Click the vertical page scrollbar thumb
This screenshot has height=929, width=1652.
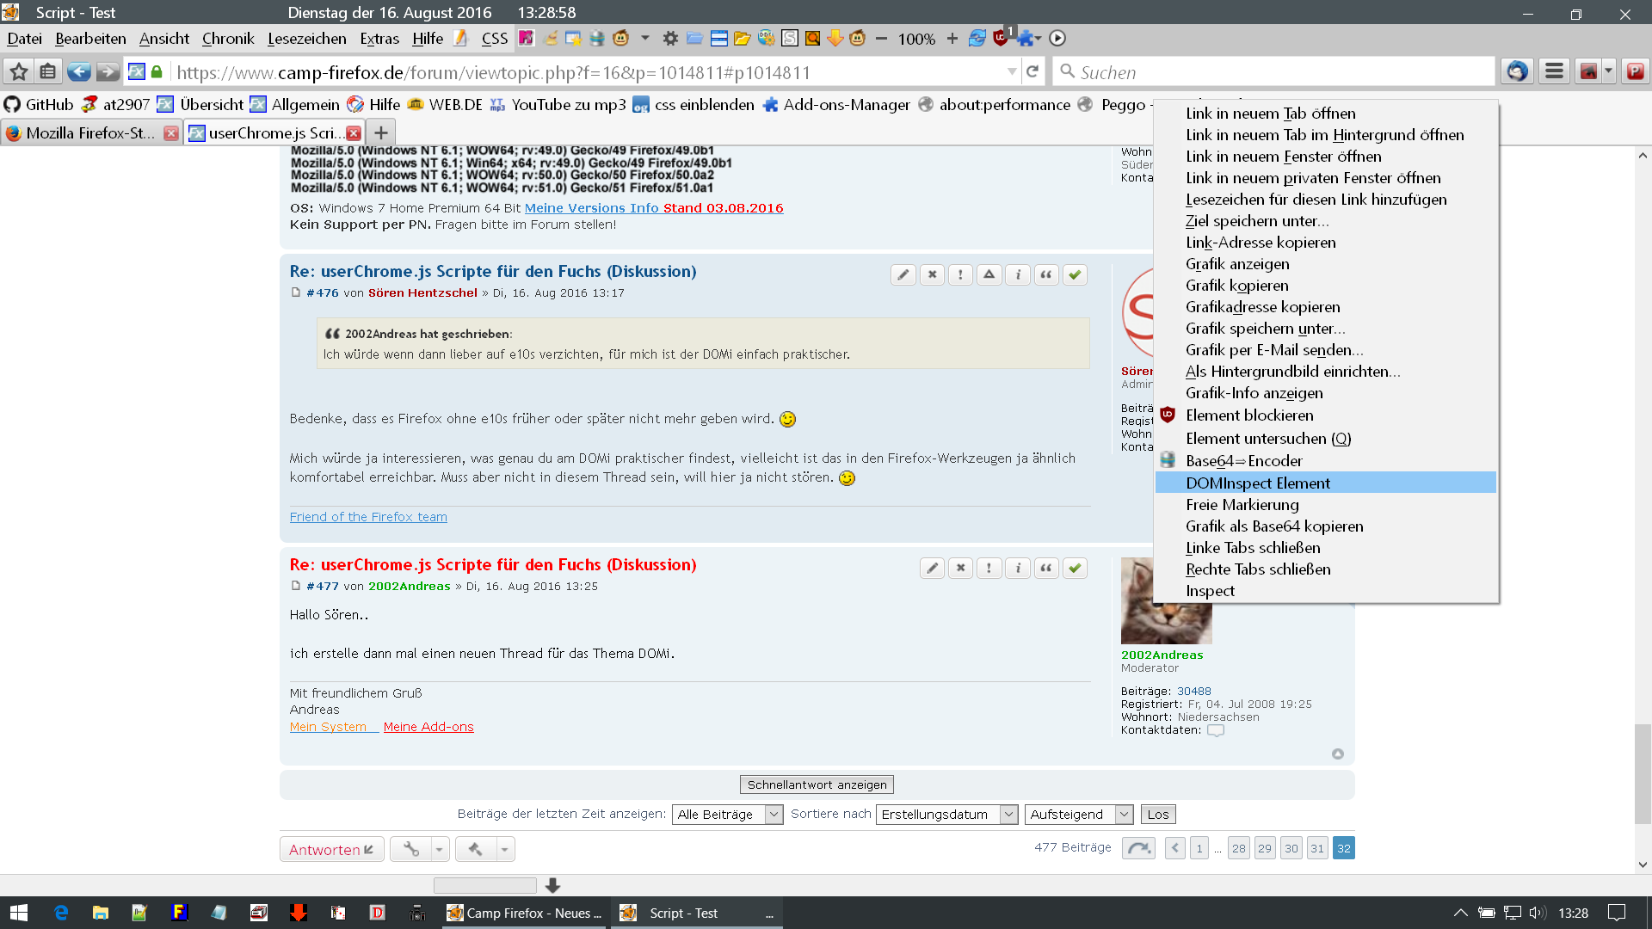pos(1643,774)
